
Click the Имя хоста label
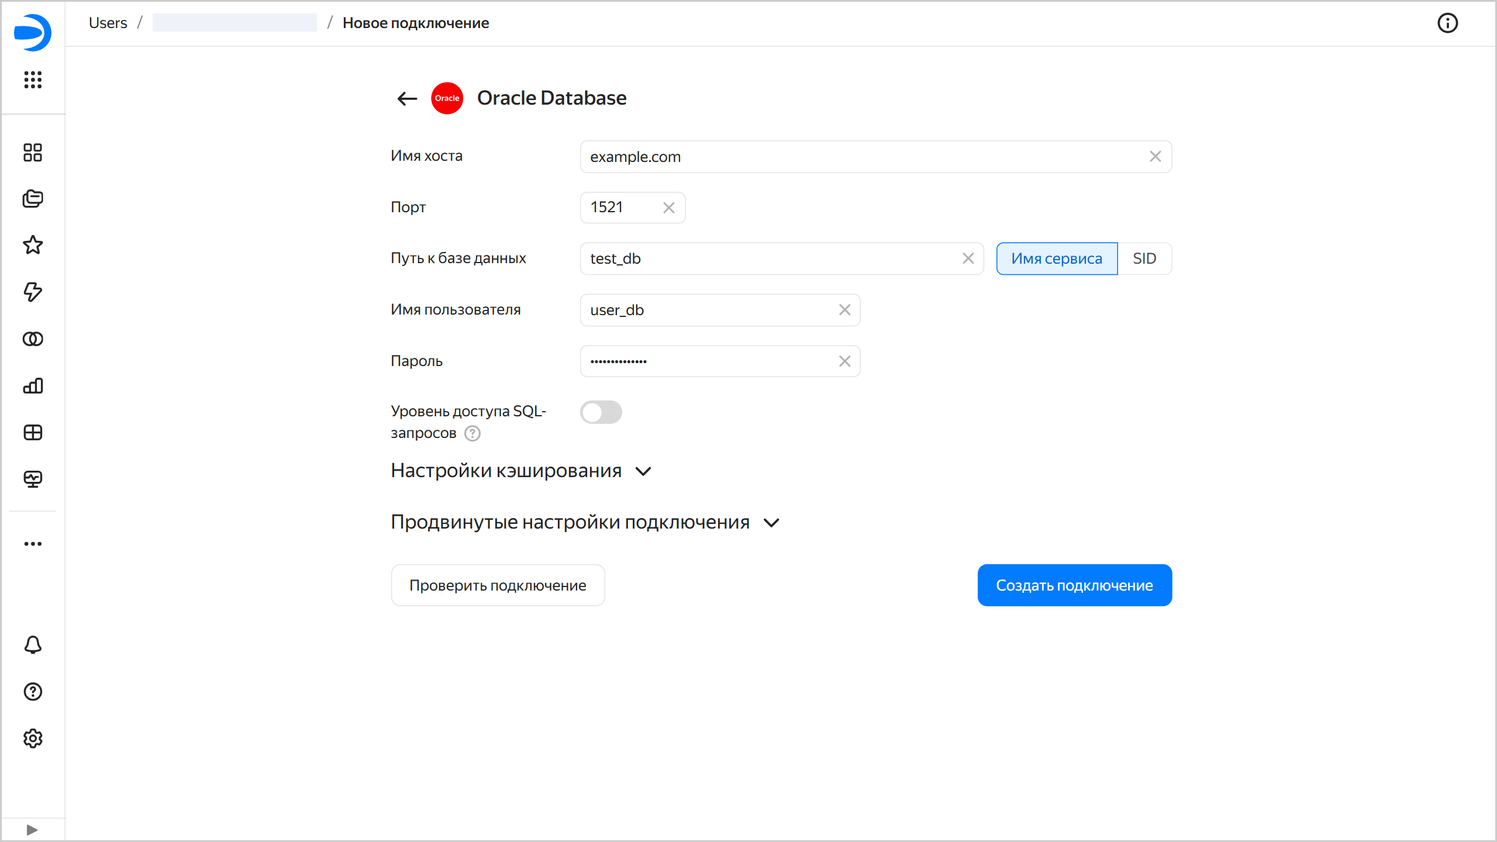[x=427, y=156]
